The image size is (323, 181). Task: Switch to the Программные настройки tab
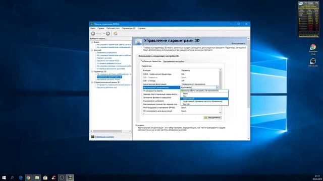174,61
